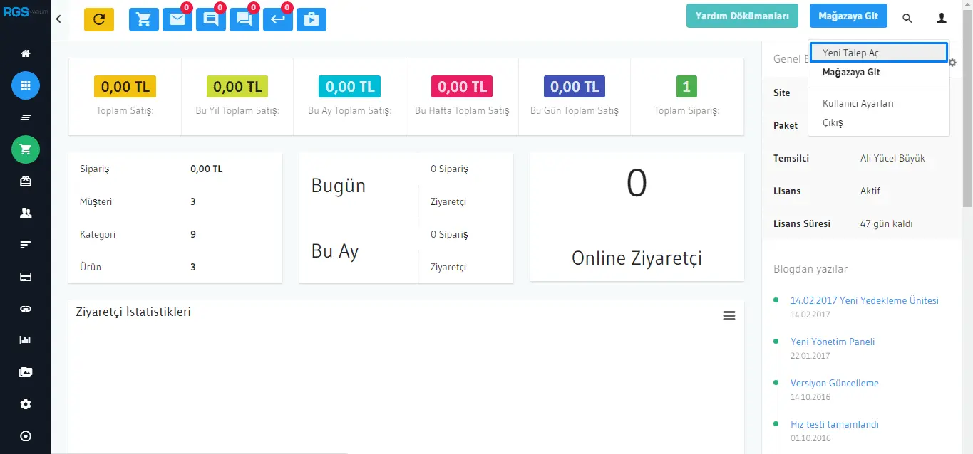Click the return arrow icon in toolbar
The height and width of the screenshot is (454, 973).
[278, 19]
